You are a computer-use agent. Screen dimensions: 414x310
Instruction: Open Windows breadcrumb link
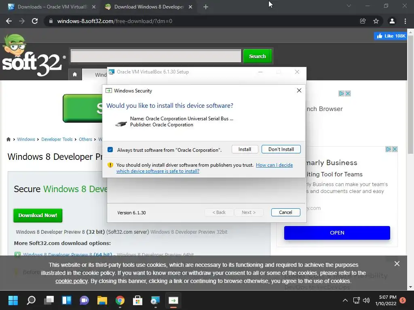tap(26, 139)
